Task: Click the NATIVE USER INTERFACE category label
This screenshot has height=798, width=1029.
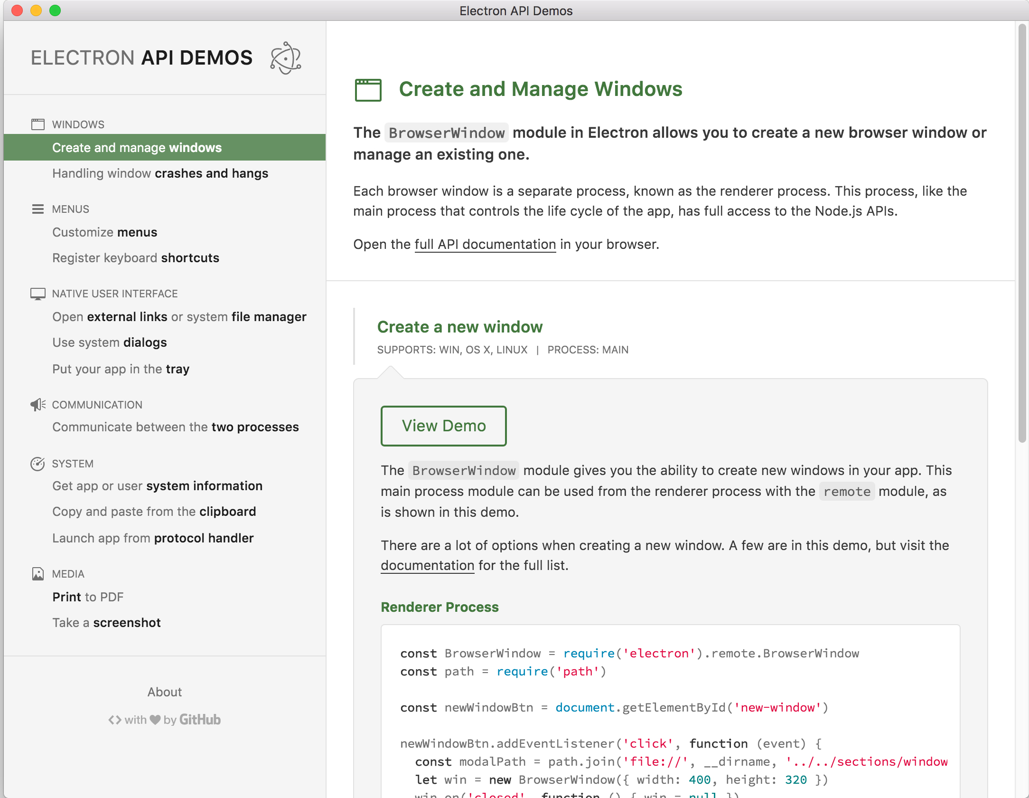Action: click(115, 294)
